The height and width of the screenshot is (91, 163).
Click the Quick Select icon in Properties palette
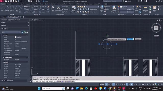click(27, 32)
